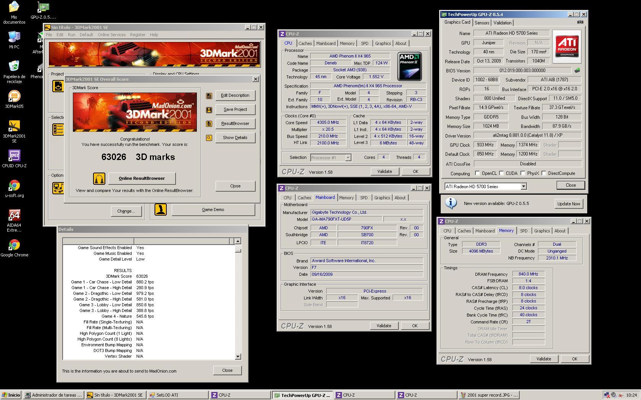
Task: Click the GPU-Z BIOS save chip icon
Action: point(577,70)
